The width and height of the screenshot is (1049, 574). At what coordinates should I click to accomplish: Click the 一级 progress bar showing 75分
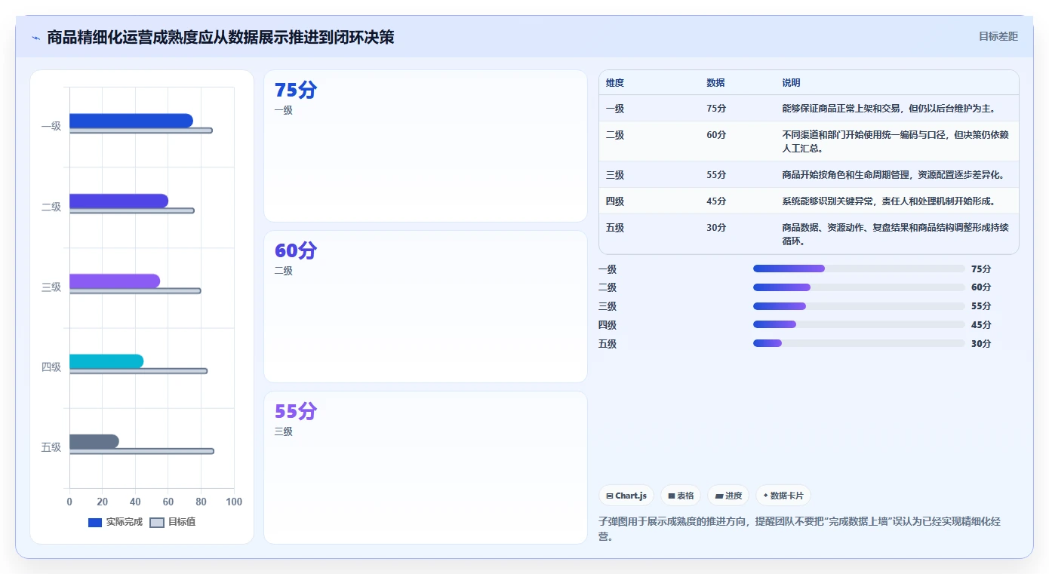click(859, 269)
